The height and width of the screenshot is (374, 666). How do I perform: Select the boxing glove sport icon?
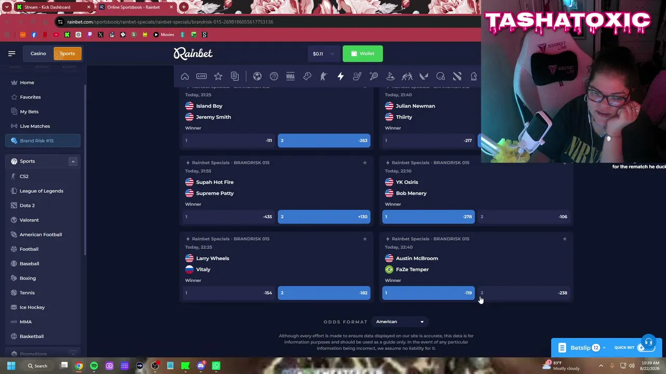pos(307,76)
